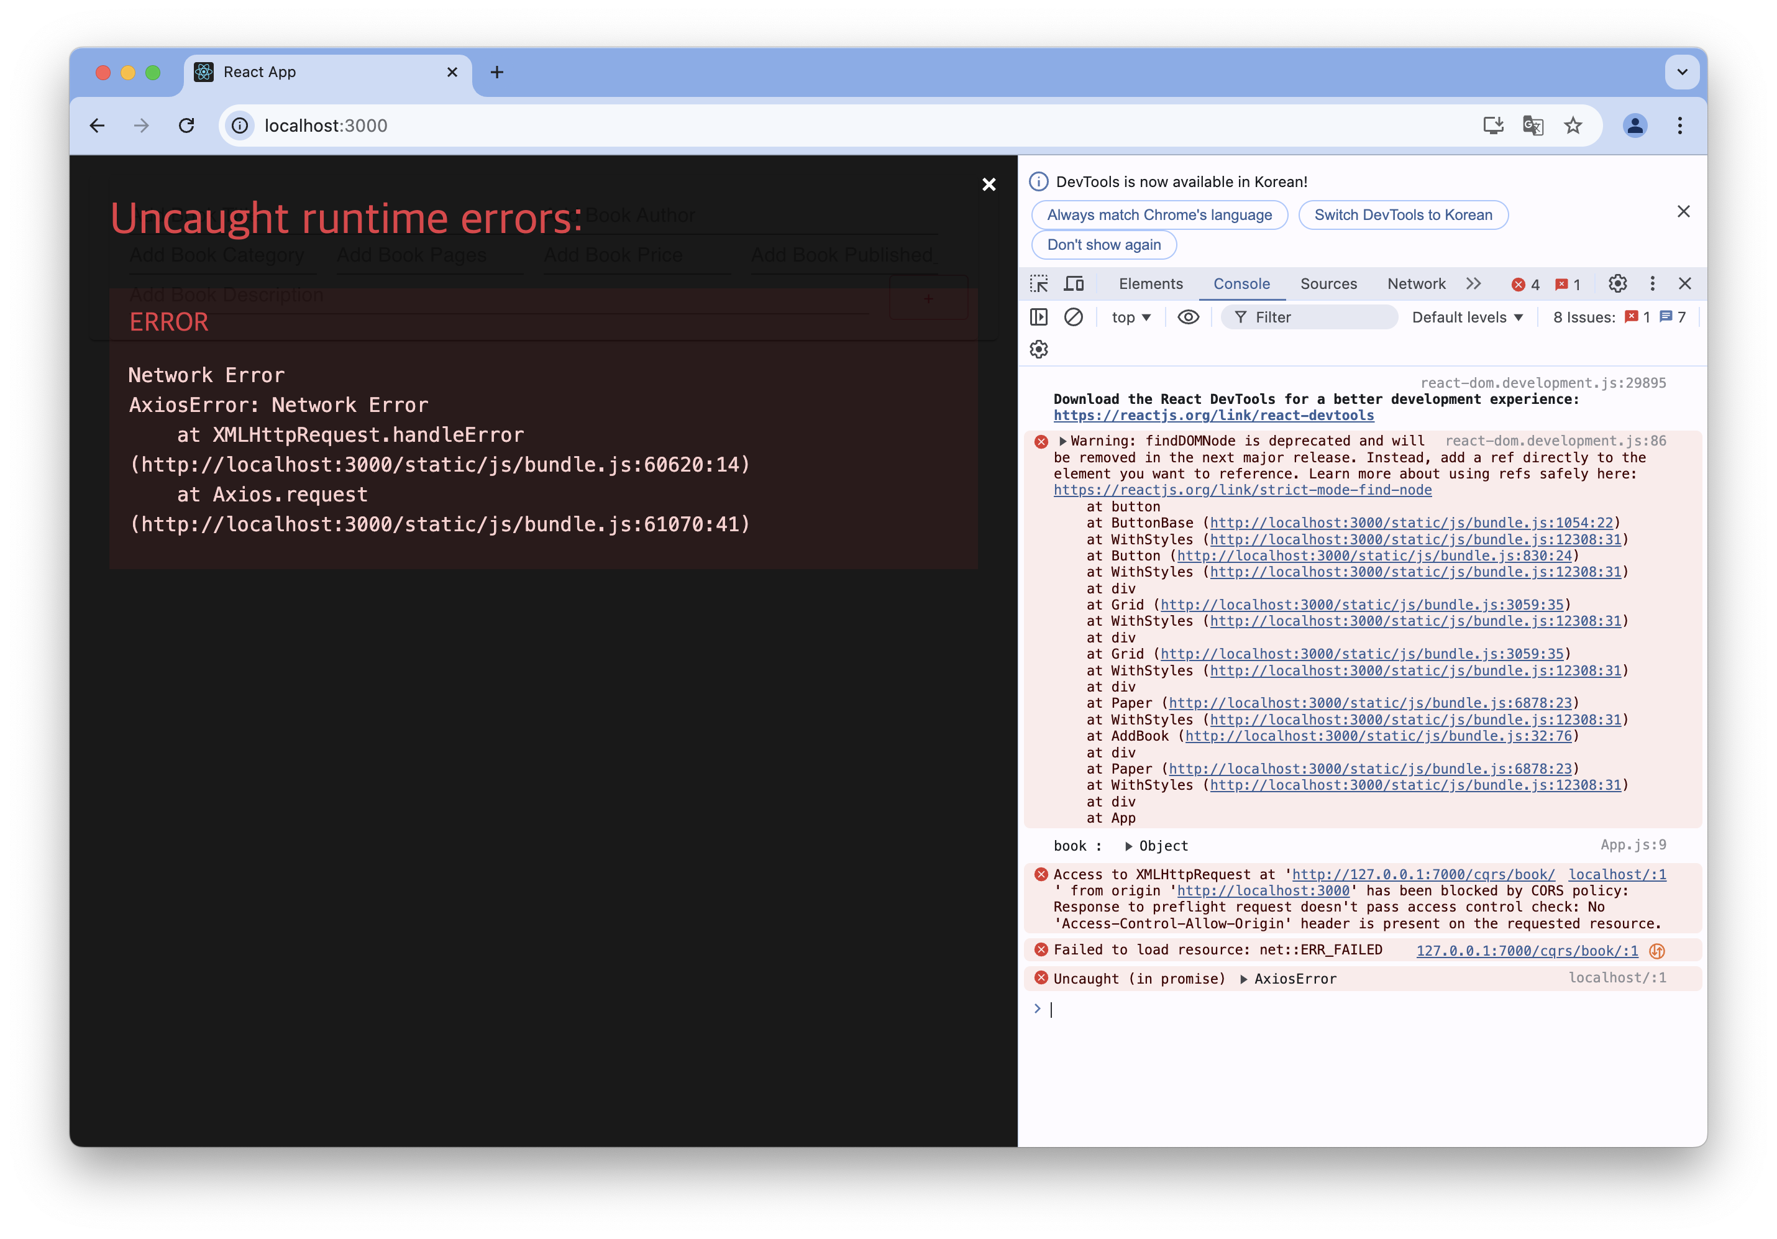1777x1239 pixels.
Task: Toggle the device toolbar icon
Action: pos(1074,284)
